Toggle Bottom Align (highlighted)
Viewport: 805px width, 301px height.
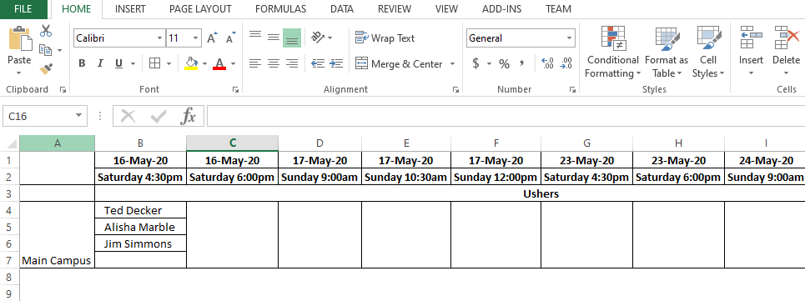click(x=292, y=38)
